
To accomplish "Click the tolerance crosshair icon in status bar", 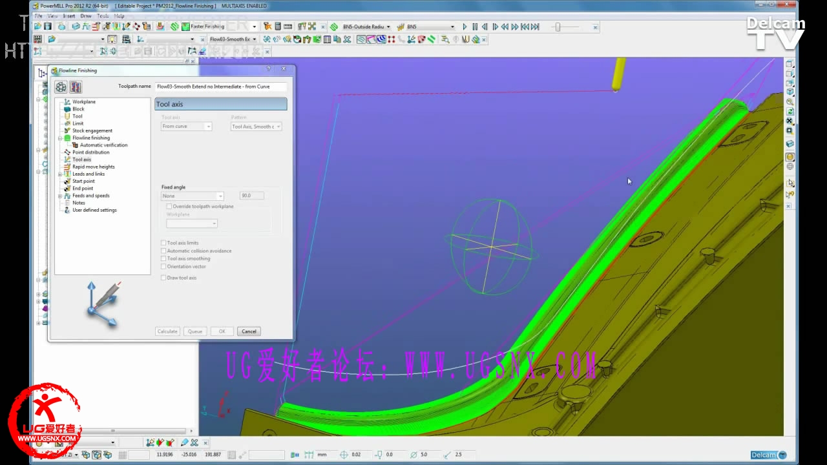I will 344,455.
